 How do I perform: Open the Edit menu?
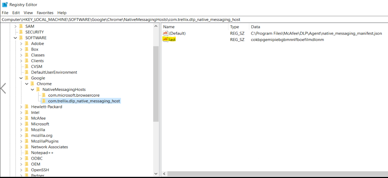[x=16, y=13]
